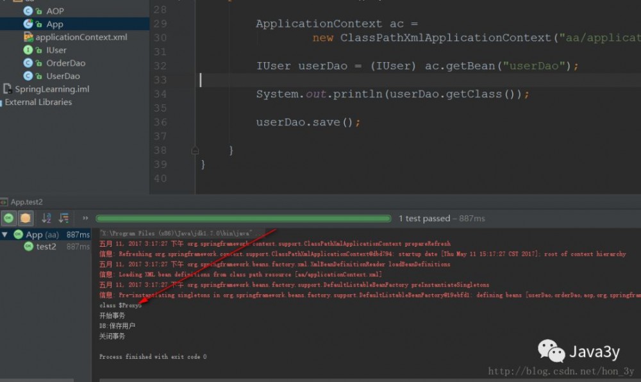
Task: Click the class icon next to AOP
Action: coord(28,11)
